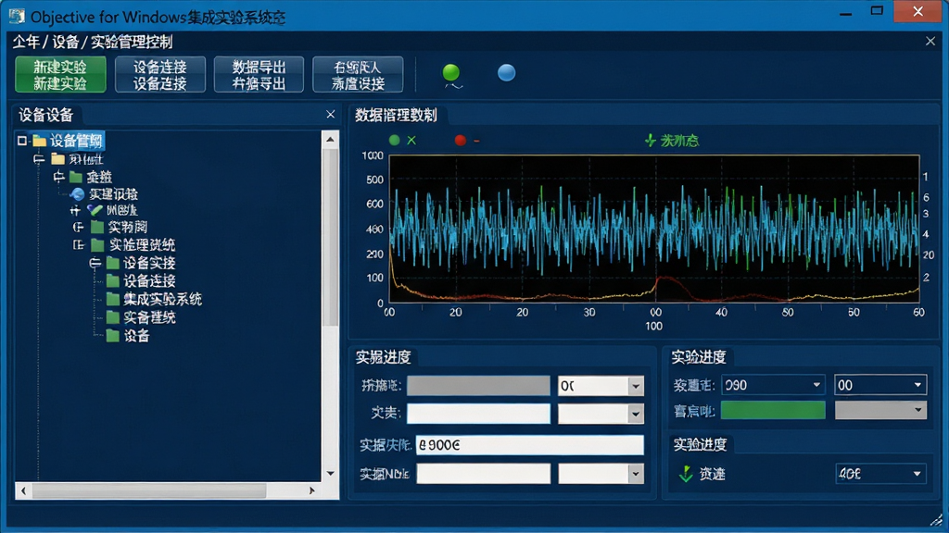Click the green status ball in toolbar
949x533 pixels.
451,72
